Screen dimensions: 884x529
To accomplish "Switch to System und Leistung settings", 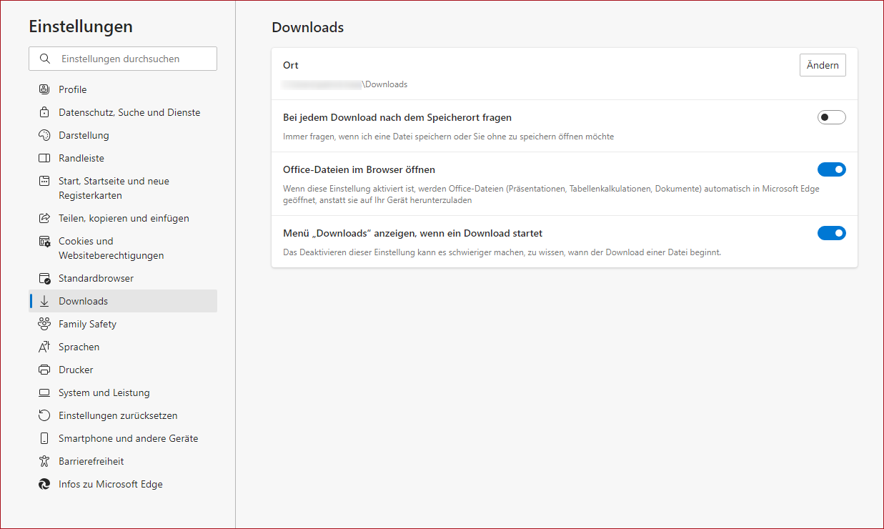I will [x=104, y=392].
